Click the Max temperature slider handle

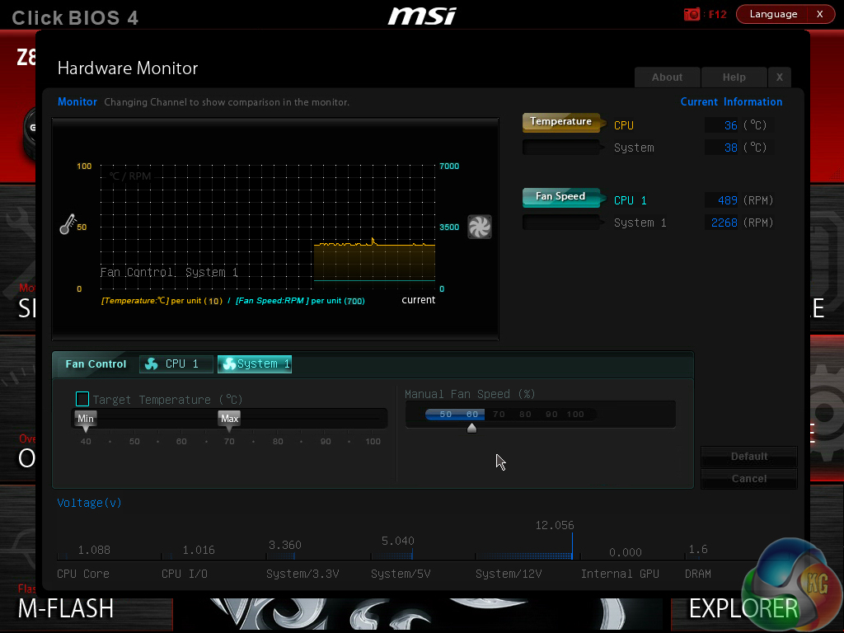tap(229, 421)
